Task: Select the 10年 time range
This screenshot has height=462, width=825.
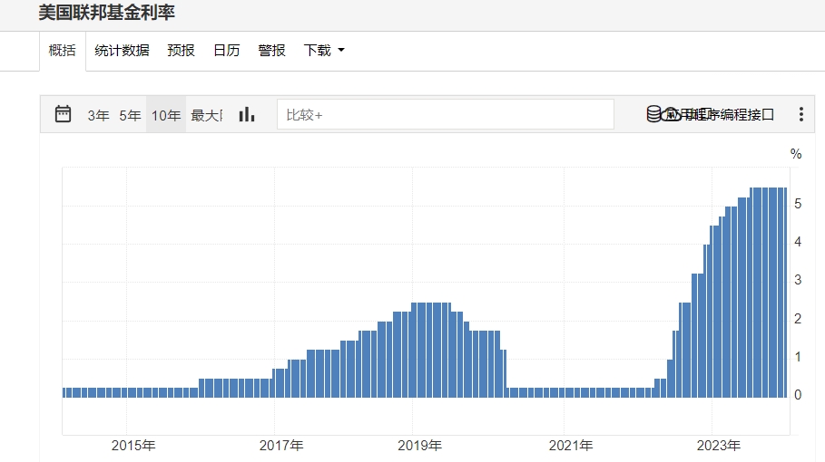Action: (x=166, y=115)
